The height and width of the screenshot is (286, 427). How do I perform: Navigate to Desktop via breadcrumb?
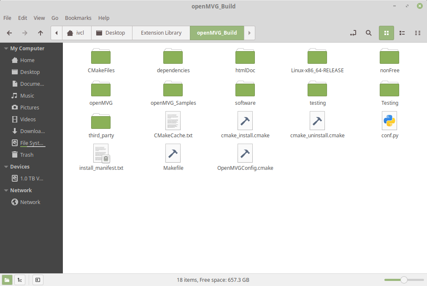pyautogui.click(x=111, y=33)
